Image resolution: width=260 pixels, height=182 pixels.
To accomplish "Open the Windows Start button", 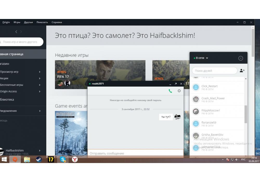I will [4, 159].
